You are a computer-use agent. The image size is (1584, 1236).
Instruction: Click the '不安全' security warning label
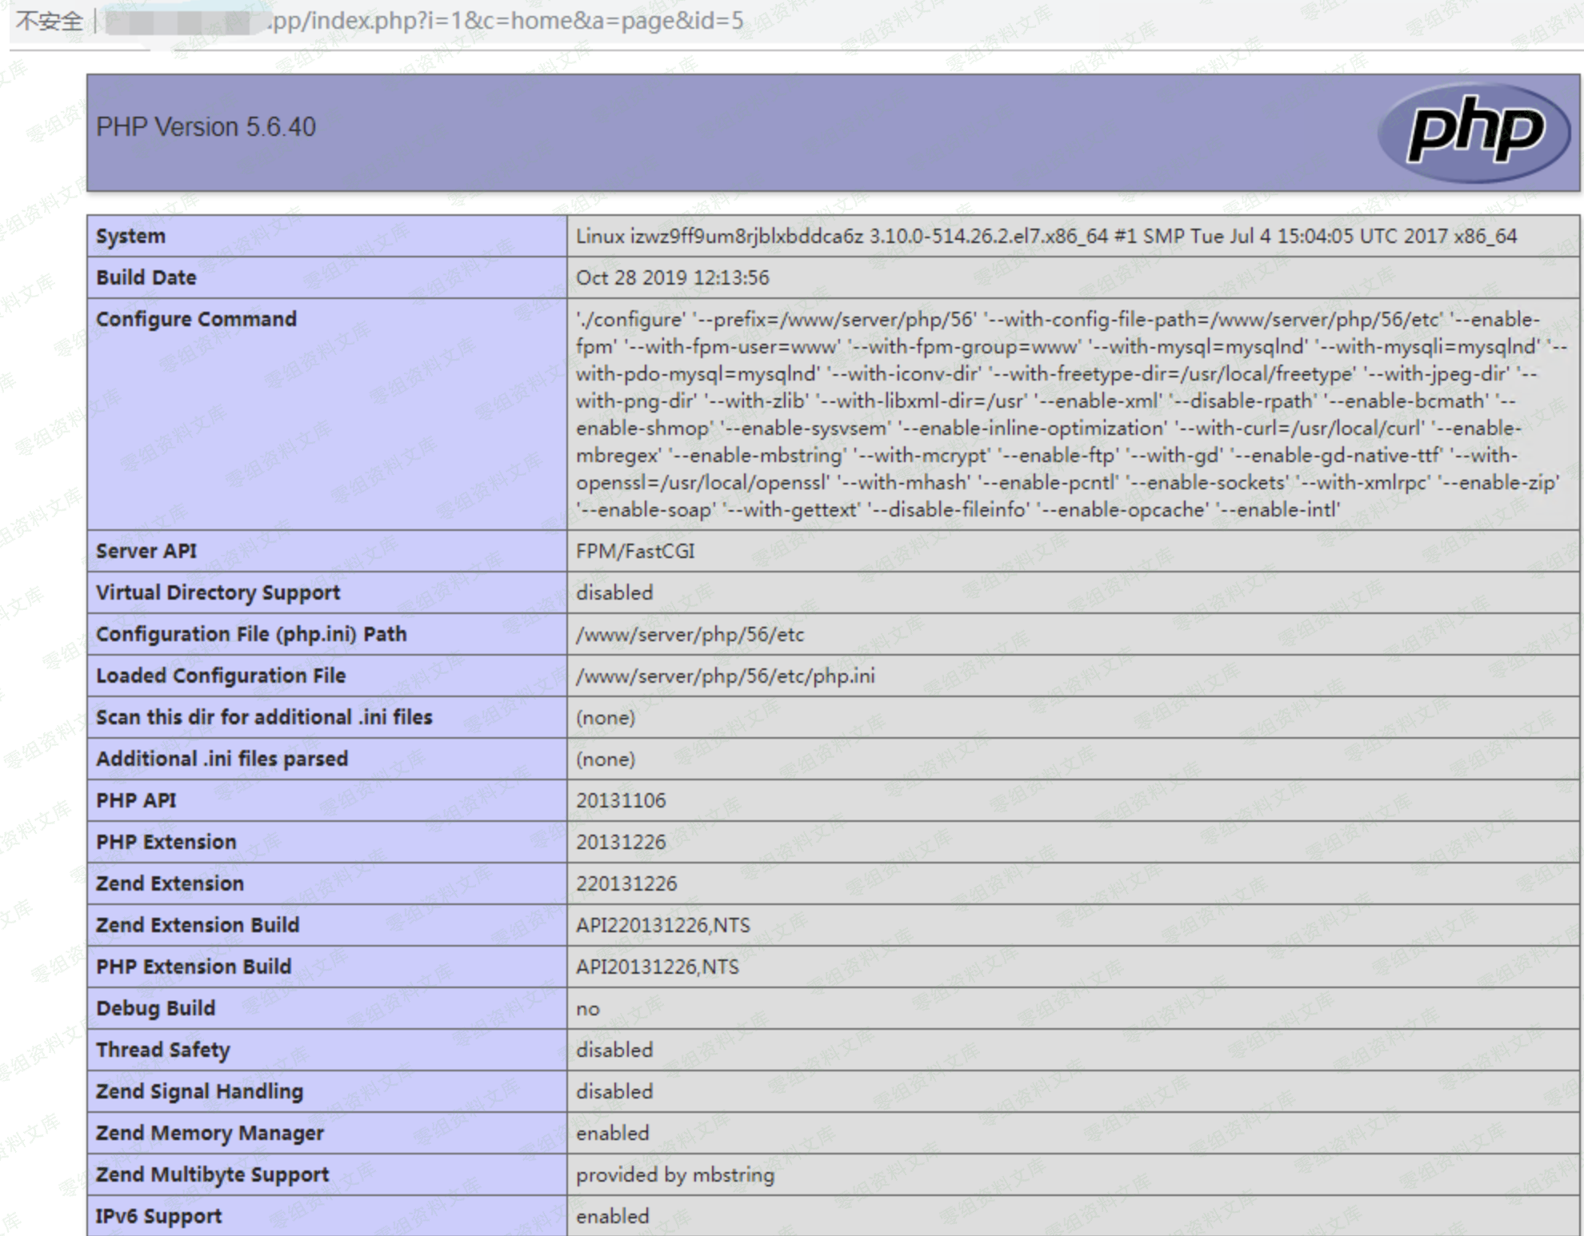pyautogui.click(x=49, y=21)
